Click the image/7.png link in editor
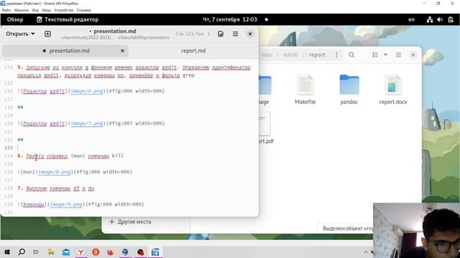460x258 pixels. coord(87,123)
